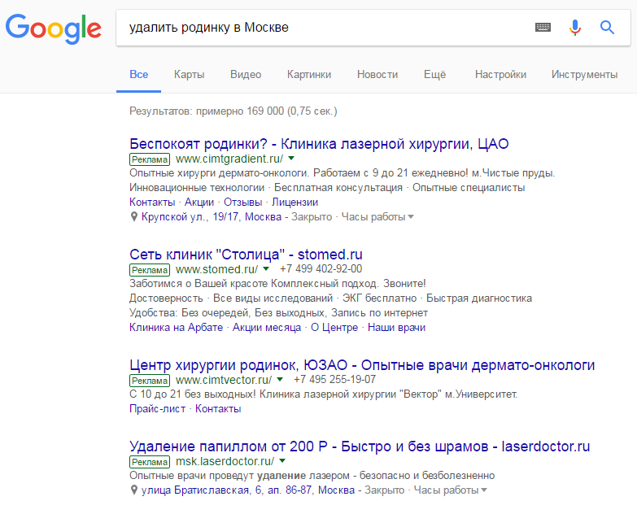Click Реклама badge of cimtgradient.ru ad
This screenshot has width=637, height=514.
click(x=150, y=159)
